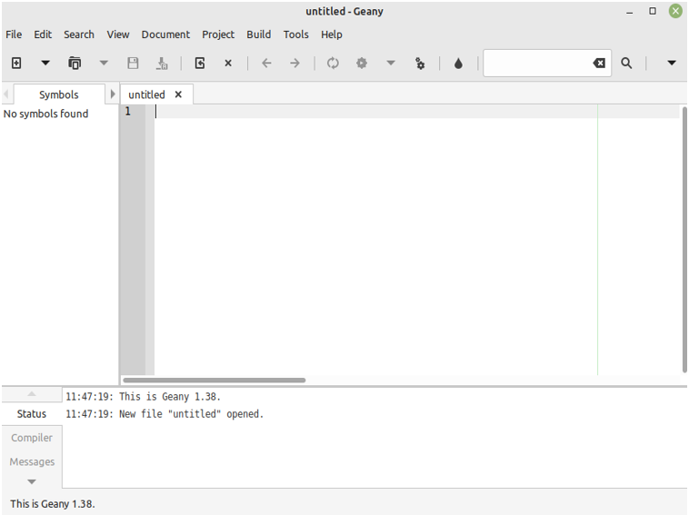Open the color chooser droplet icon
Screen dimensions: 689x515
458,64
